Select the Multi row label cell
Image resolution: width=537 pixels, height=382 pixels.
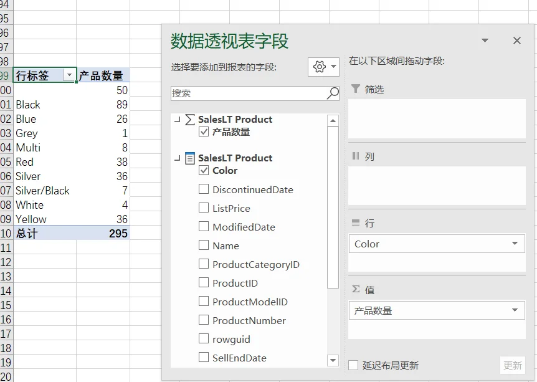(x=45, y=148)
